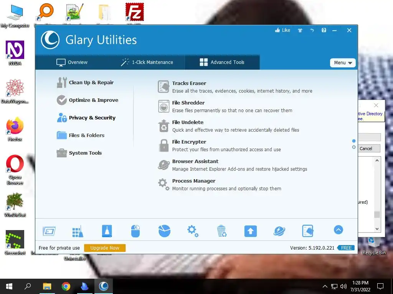393x294 pixels.
Task: Open Startup Manager icon in bottom dock
Action: pyautogui.click(x=49, y=231)
